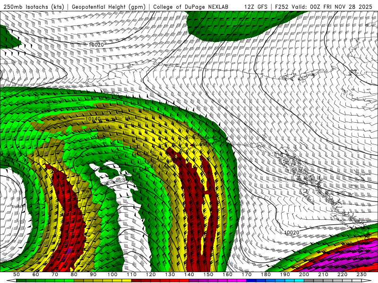Click the 130 label on the color scale
This screenshot has width=378, height=283.
(170, 275)
